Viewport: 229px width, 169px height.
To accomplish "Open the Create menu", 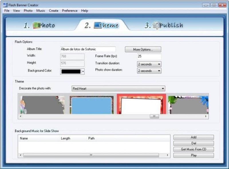I will point(54,11).
